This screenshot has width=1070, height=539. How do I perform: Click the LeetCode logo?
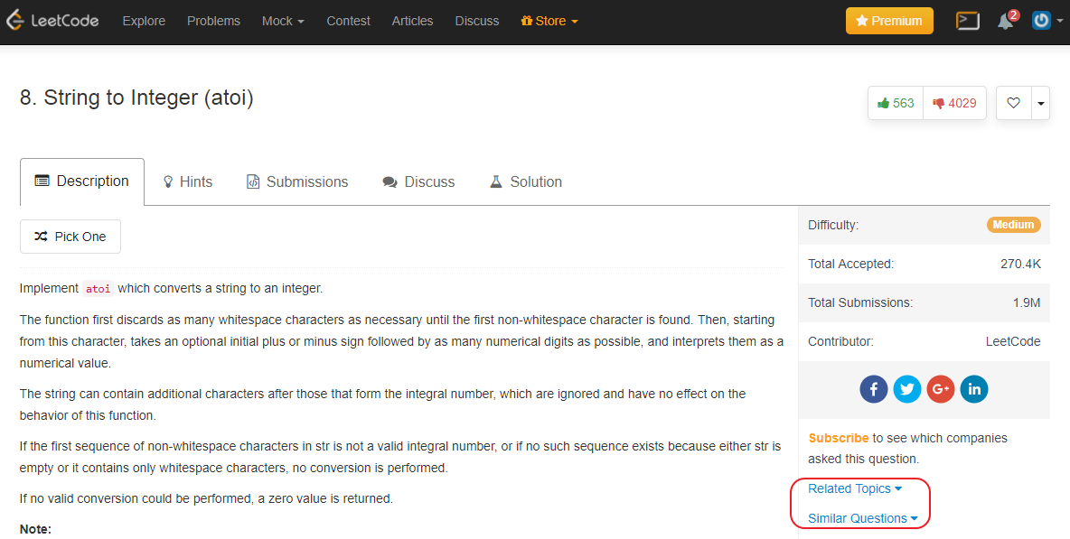[x=52, y=21]
